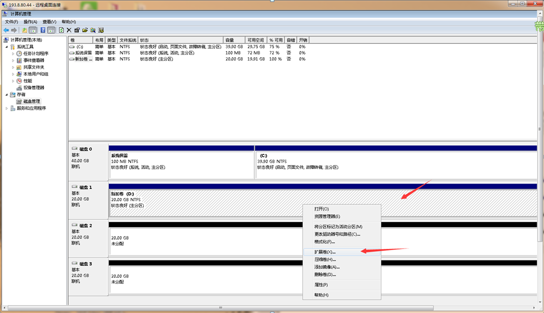Click the black X delete toolbar icon
Image resolution: width=544 pixels, height=313 pixels.
(69, 30)
